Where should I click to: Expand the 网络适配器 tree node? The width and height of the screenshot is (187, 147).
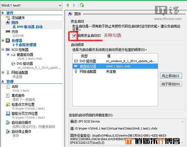[x=3, y=72]
